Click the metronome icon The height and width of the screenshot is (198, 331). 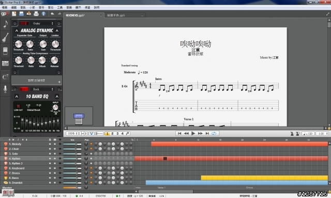(292, 133)
